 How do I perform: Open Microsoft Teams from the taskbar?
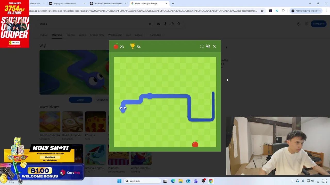coord(196,181)
